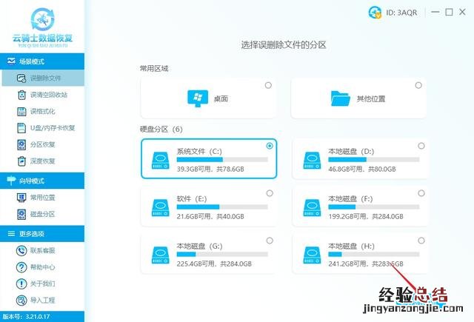Open 联系客服 support link

point(43,251)
